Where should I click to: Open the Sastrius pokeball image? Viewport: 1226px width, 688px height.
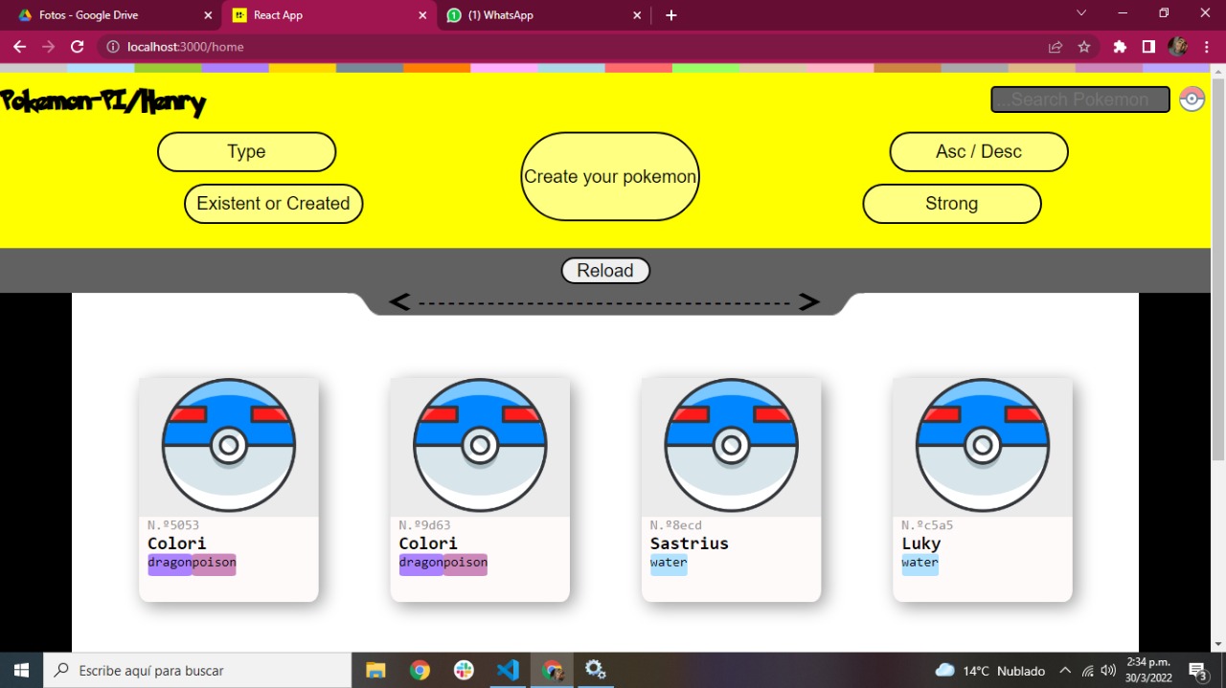[731, 446]
